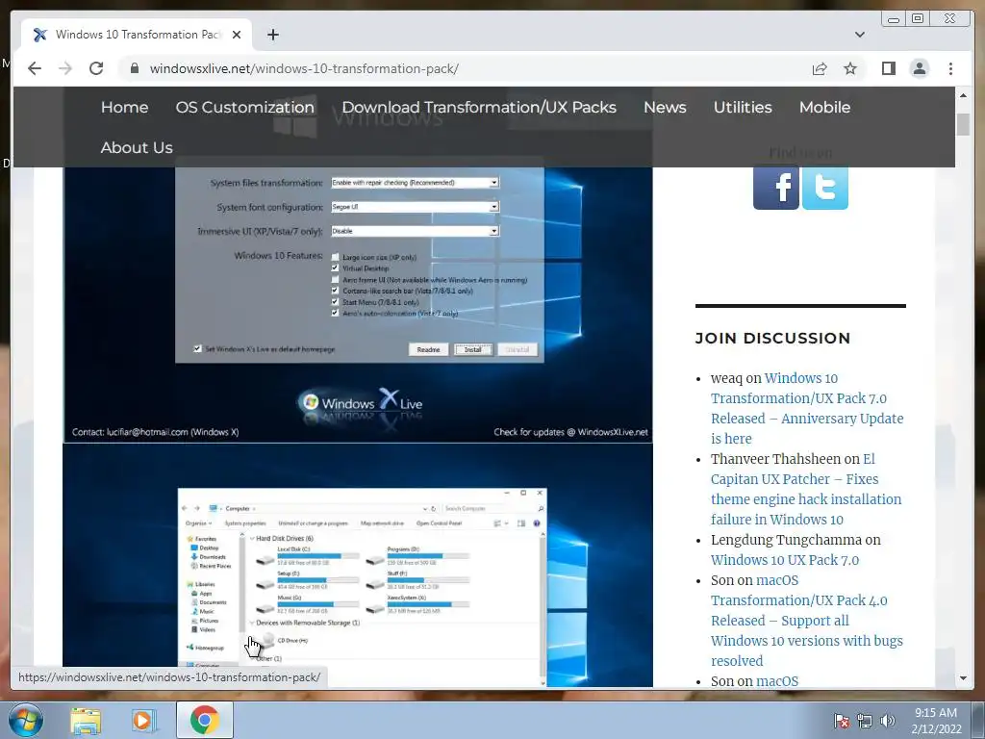Viewport: 985px width, 739px height.
Task: Click the page scrollbar down arrow
Action: [963, 678]
